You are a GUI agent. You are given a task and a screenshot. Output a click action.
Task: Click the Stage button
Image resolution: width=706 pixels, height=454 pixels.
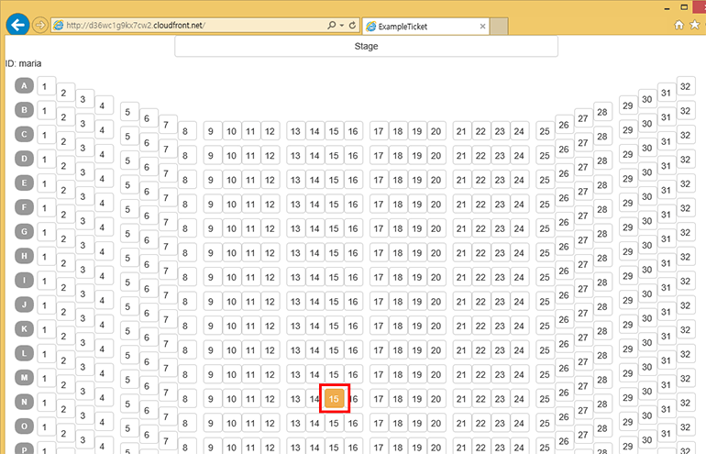(366, 46)
